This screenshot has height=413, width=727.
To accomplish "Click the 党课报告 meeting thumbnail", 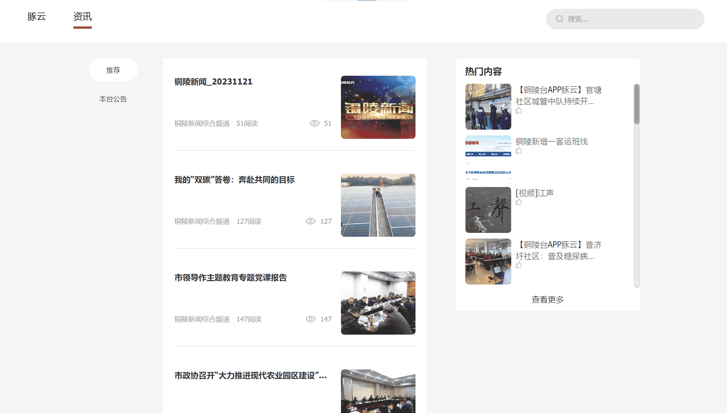I will coord(378,303).
